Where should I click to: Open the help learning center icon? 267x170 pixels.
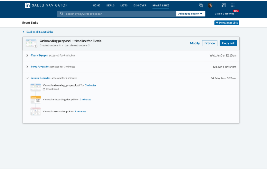point(223,5)
